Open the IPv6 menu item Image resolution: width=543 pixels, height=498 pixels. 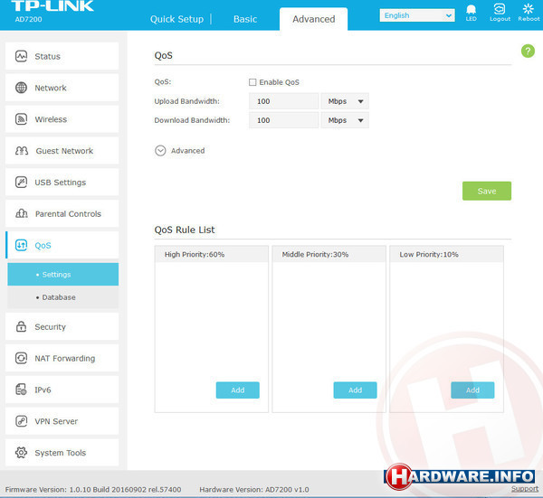[x=62, y=390]
